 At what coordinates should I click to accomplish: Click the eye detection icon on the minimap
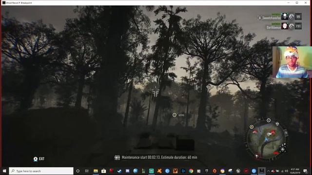click(277, 124)
